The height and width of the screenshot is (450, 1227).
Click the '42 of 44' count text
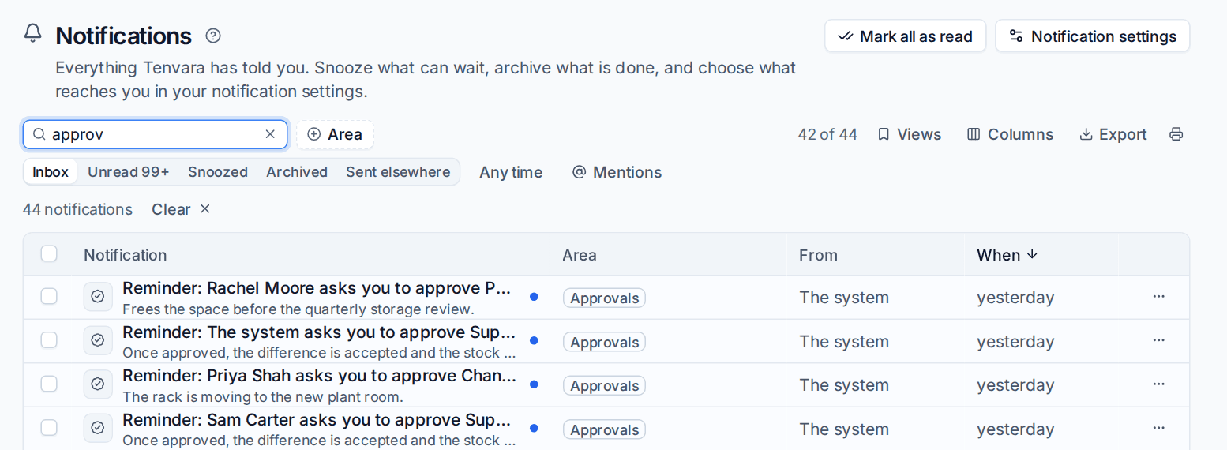coord(827,134)
